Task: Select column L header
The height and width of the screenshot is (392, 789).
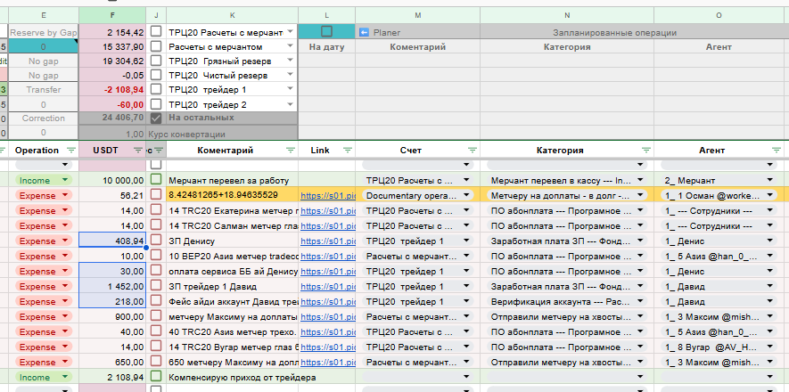Action: pos(326,15)
